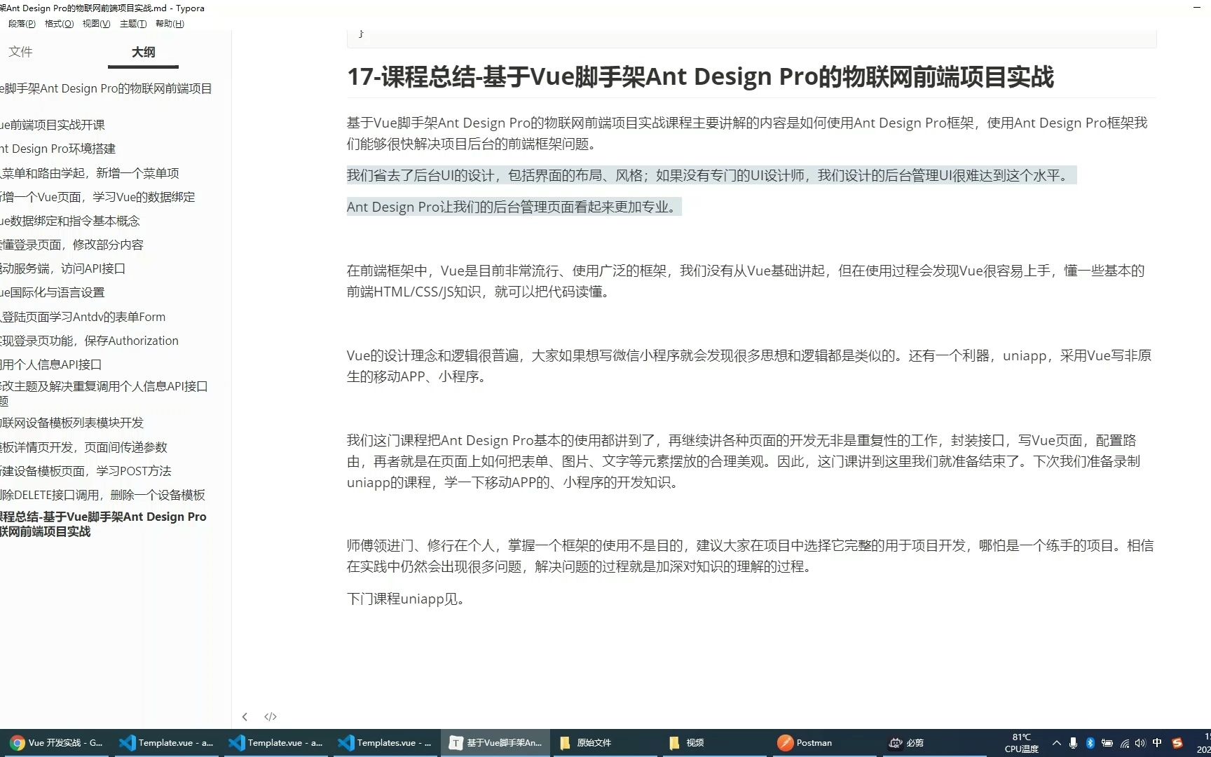Go to outline item 保存Authorization

pos(89,341)
